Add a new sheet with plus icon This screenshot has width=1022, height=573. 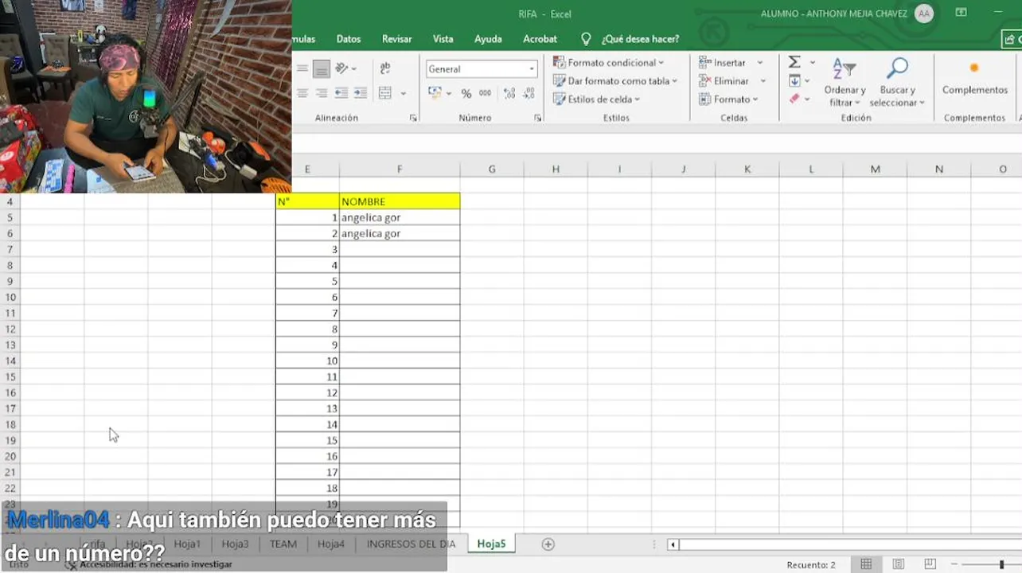coord(548,544)
